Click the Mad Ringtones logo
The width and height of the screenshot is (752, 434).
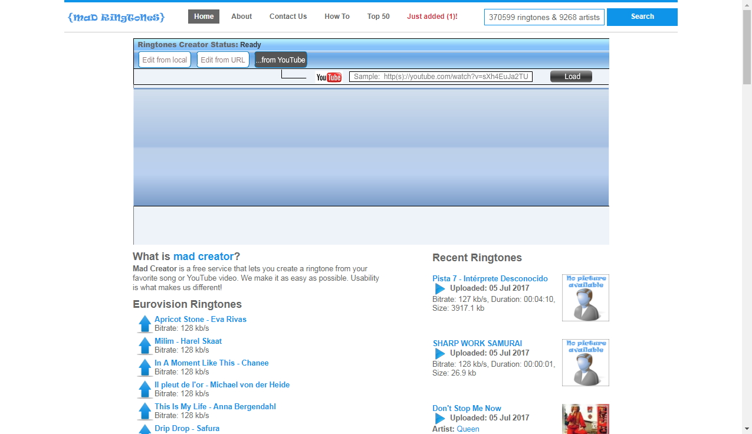pos(116,17)
